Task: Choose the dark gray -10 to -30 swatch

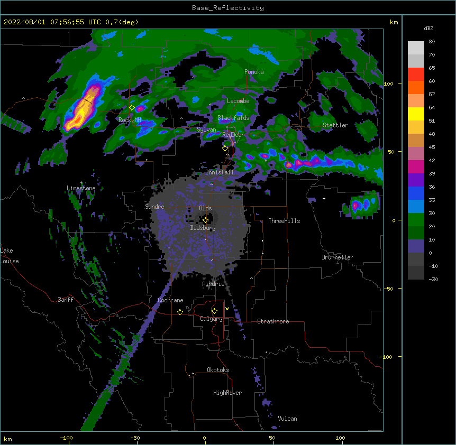Action: [x=416, y=273]
